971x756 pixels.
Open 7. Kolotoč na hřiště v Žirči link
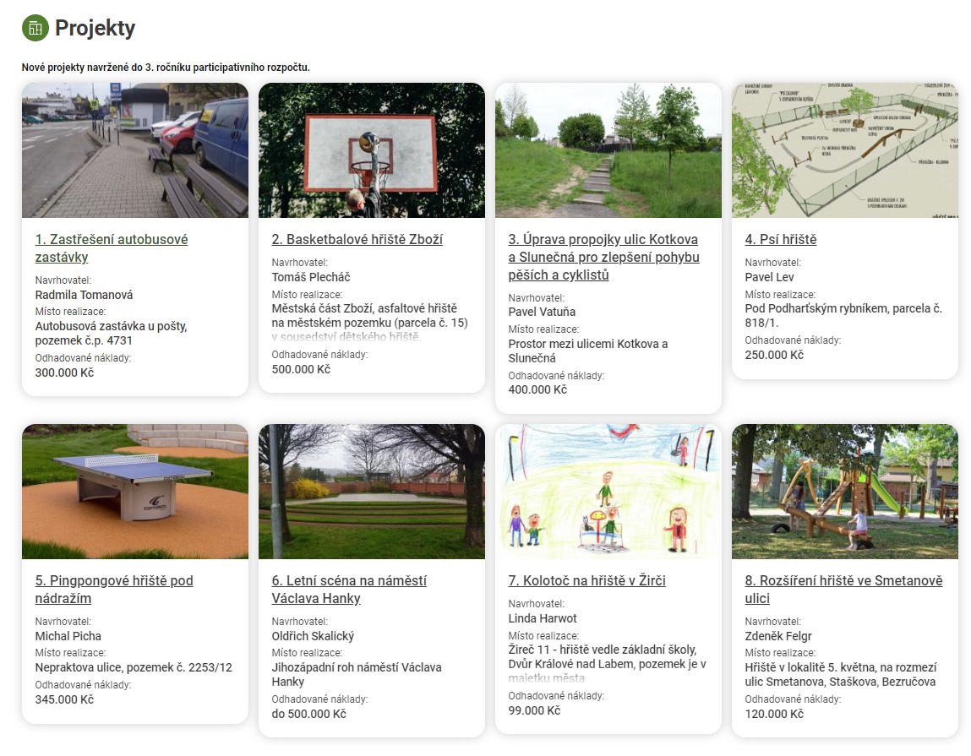(x=586, y=580)
